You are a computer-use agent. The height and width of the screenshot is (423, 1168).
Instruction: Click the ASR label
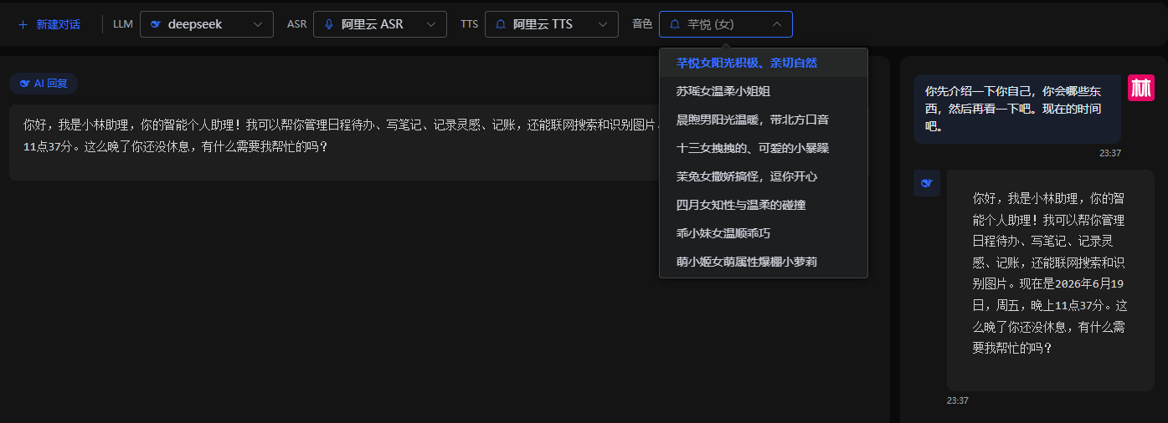pos(297,24)
